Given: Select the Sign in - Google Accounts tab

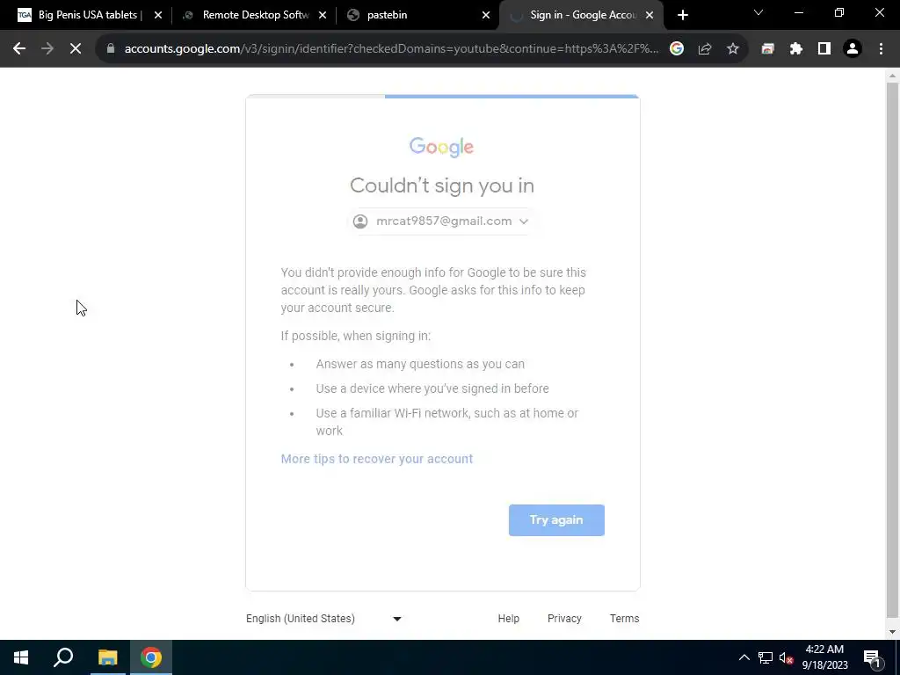Looking at the screenshot, I should (x=581, y=15).
